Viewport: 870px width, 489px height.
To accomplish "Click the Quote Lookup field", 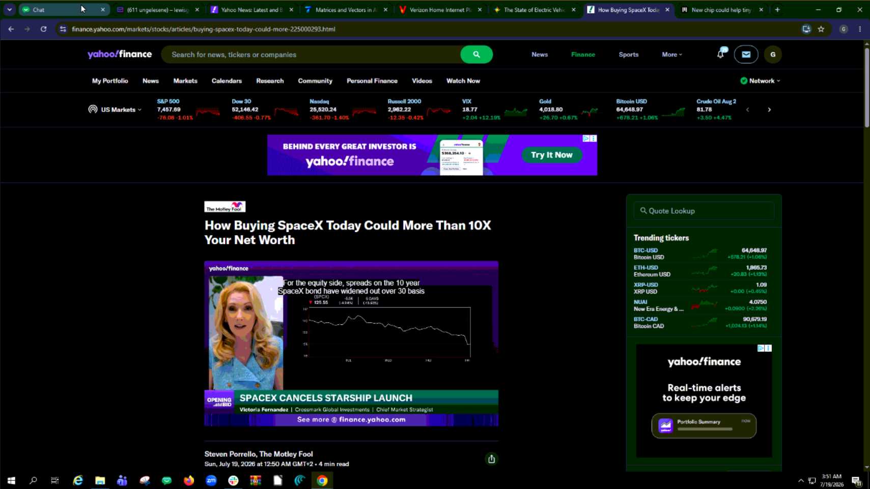I will point(704,211).
